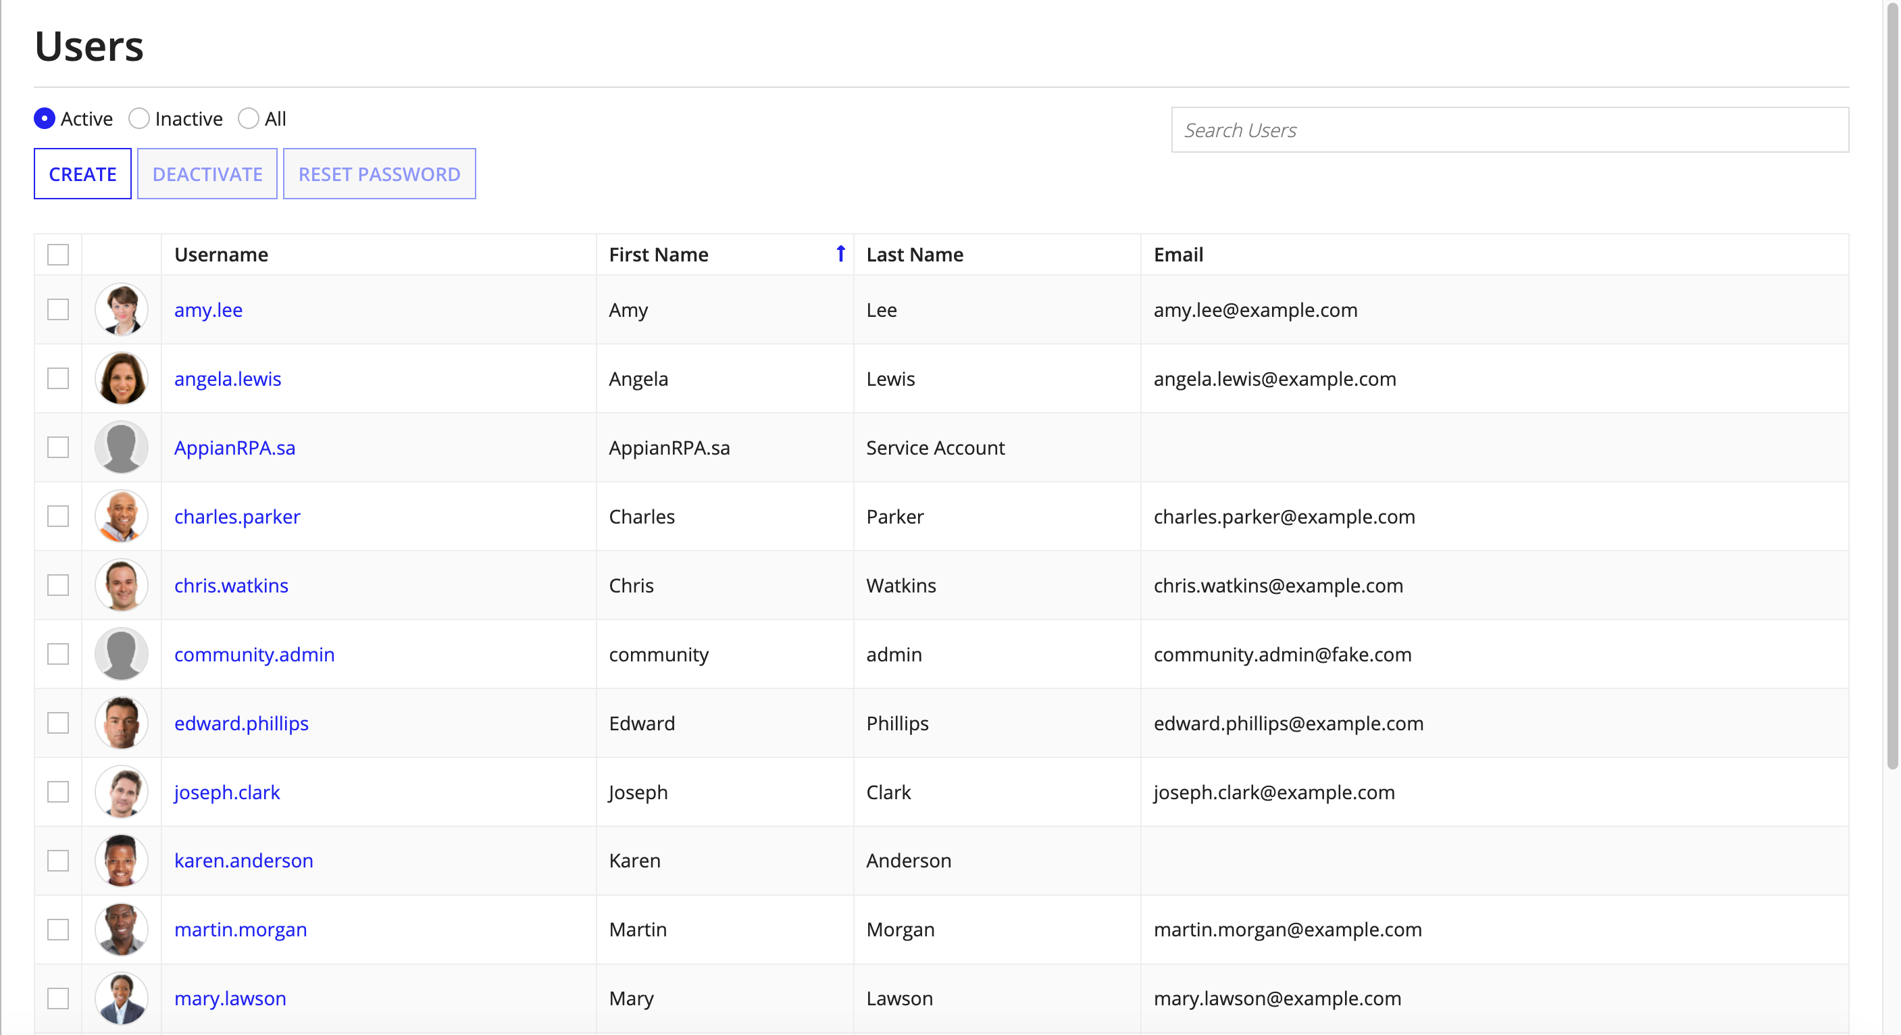
Task: Click the RESET PASSWORD button
Action: [378, 174]
